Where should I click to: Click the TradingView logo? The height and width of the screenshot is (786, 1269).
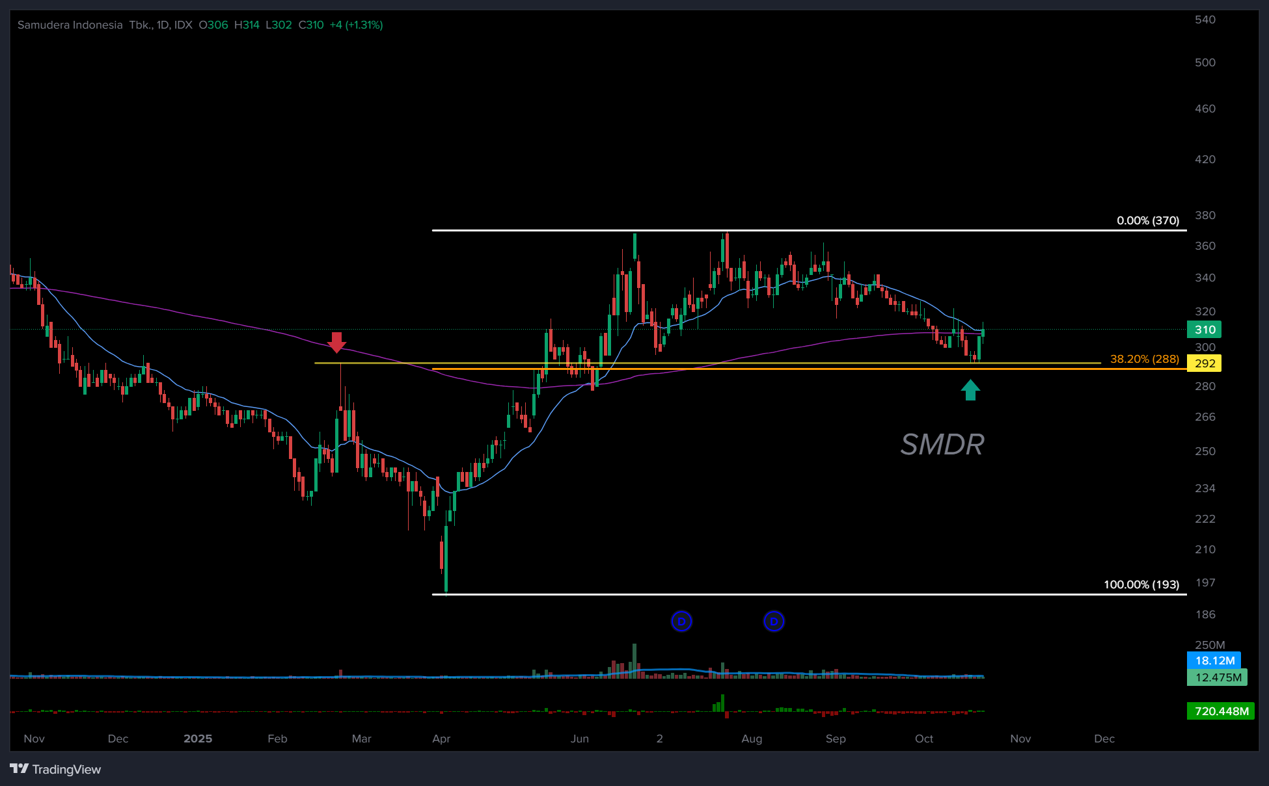click(x=56, y=769)
